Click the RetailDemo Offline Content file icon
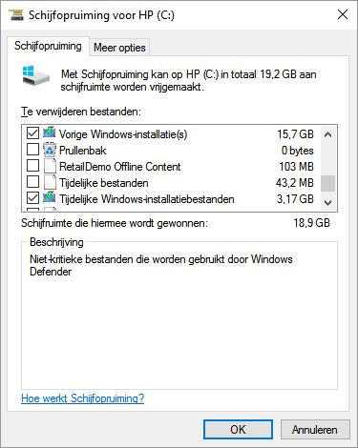Viewport: 358px width, 448px height. point(50,166)
